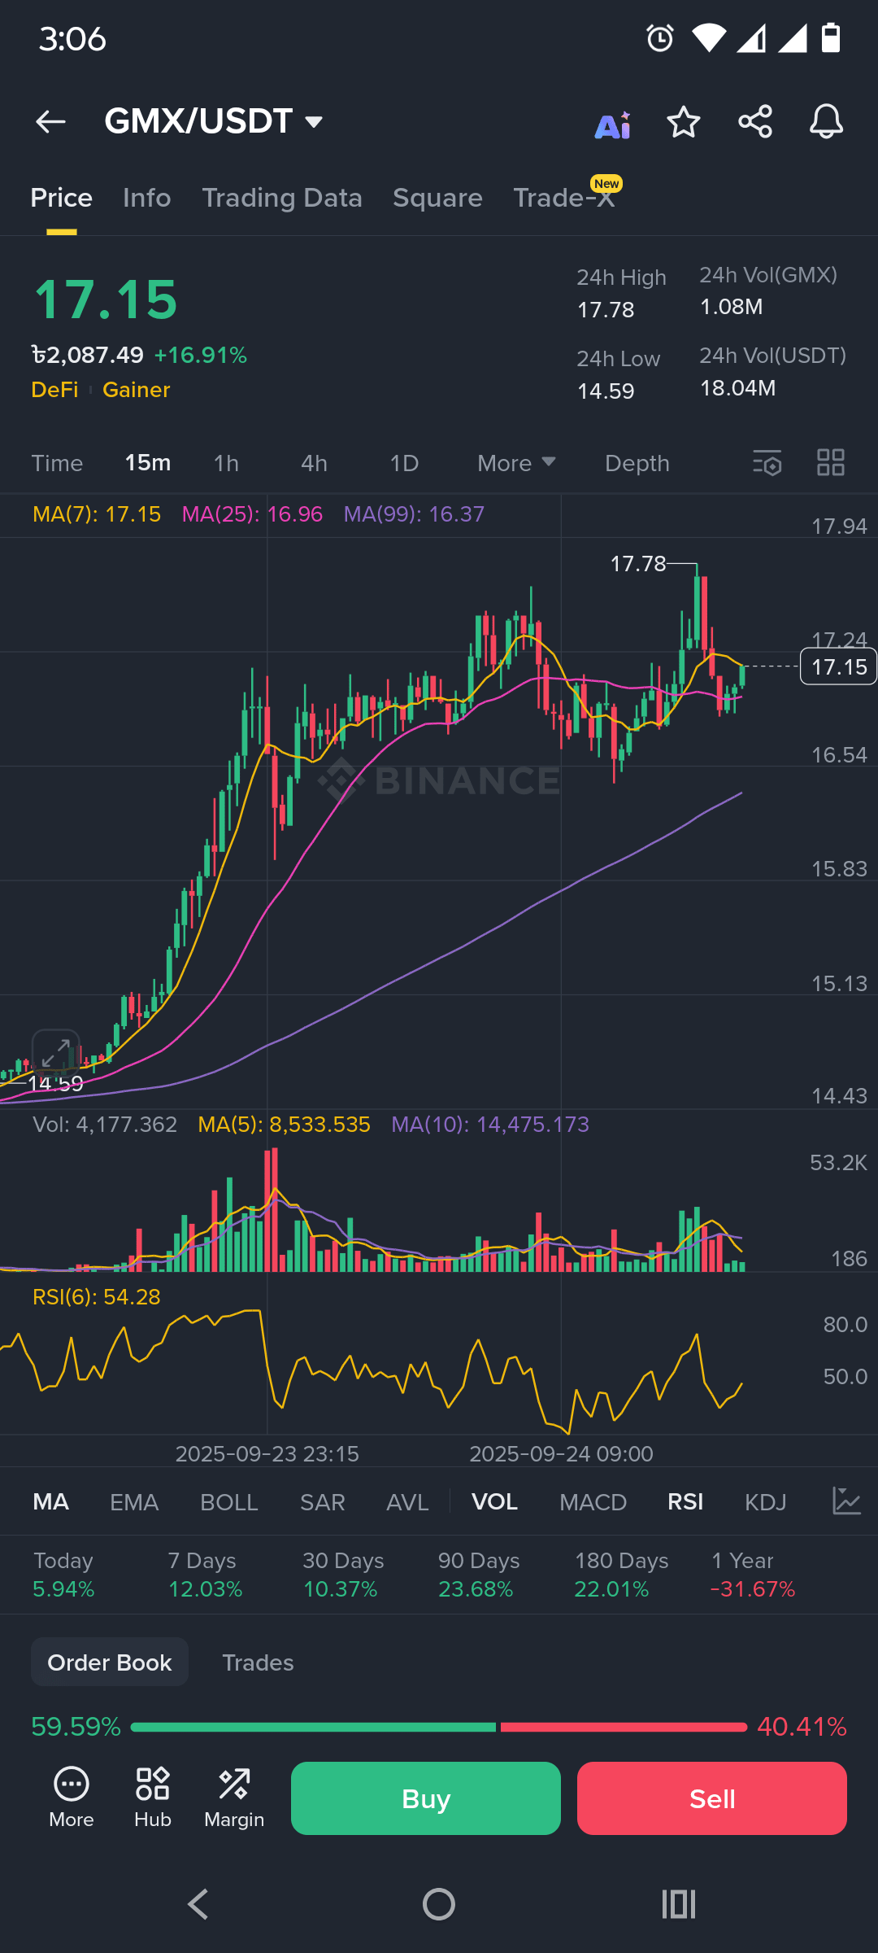Open GMX/USDT pair selector dropdown
Viewport: 878px width, 1953px height.
pyautogui.click(x=214, y=121)
